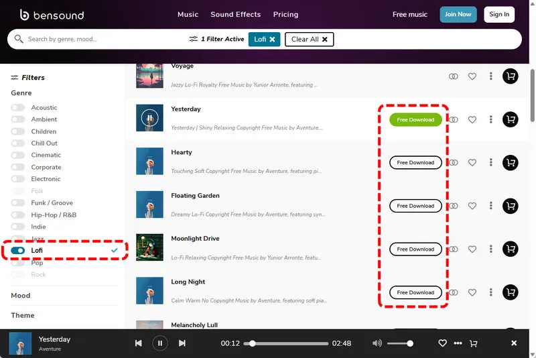Viewport: 536px width, 358px height.
Task: Open the 1 Filter Active settings
Action: 216,40
